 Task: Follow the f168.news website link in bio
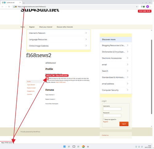click(61, 82)
